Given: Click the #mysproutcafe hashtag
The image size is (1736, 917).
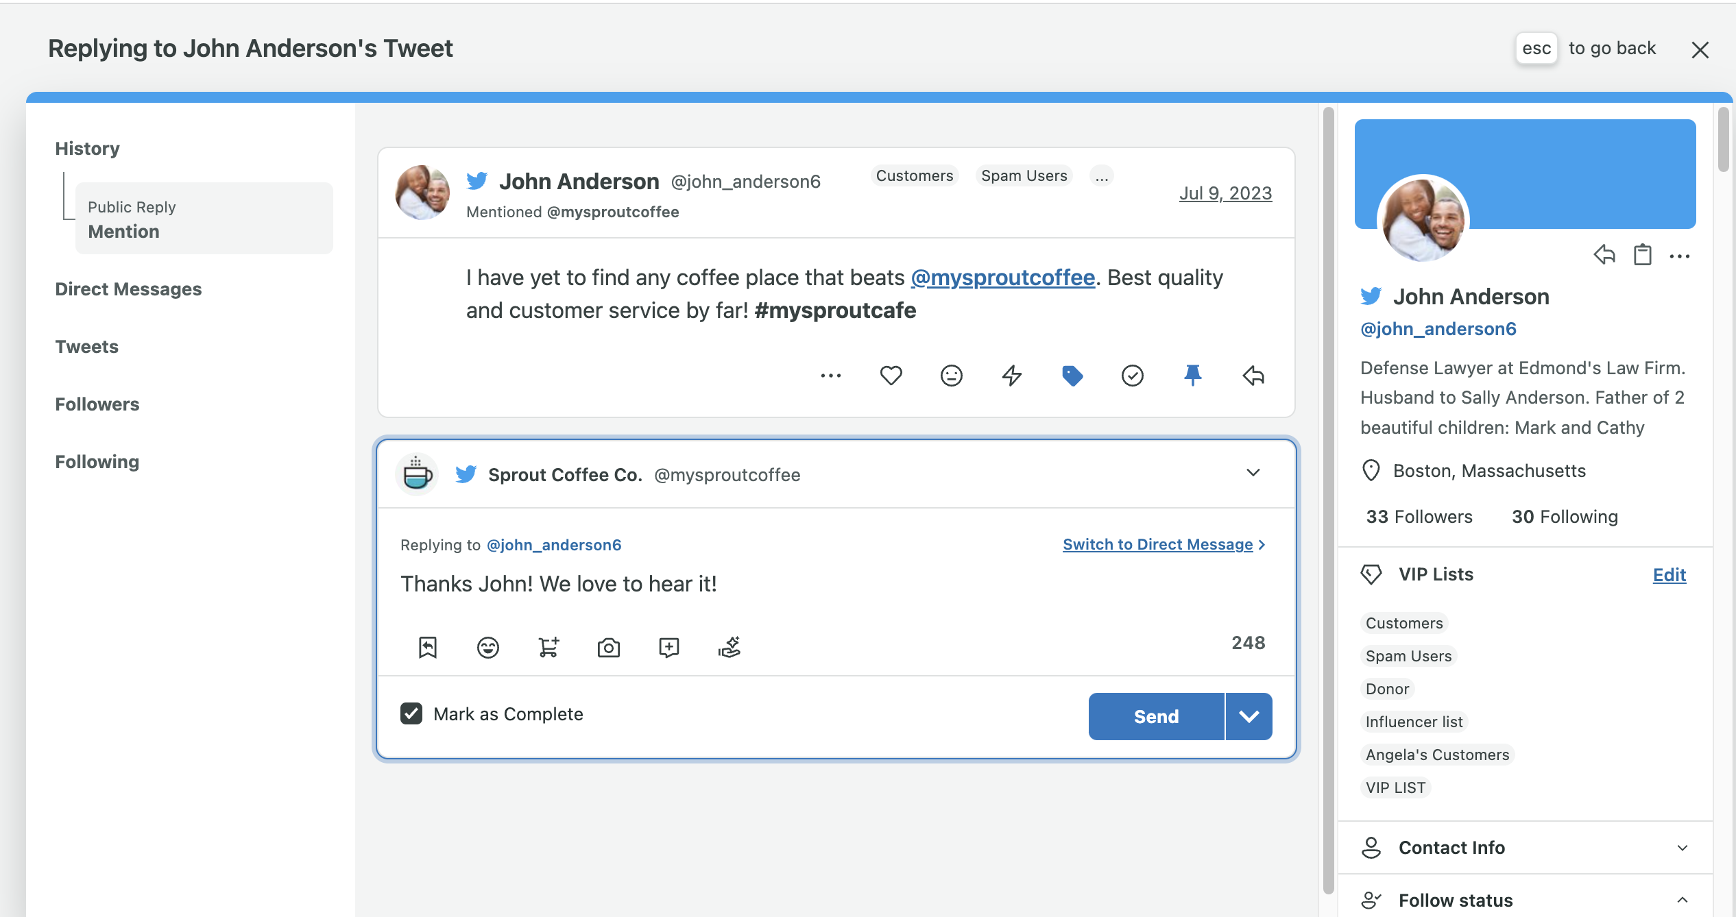Looking at the screenshot, I should [x=835, y=310].
